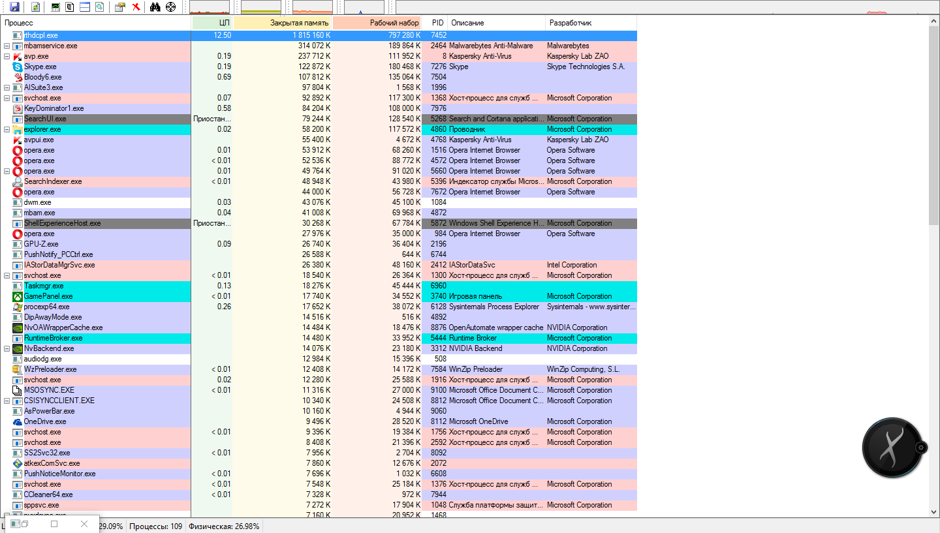Click the Процессы: 109 status bar entry

pyautogui.click(x=156, y=526)
